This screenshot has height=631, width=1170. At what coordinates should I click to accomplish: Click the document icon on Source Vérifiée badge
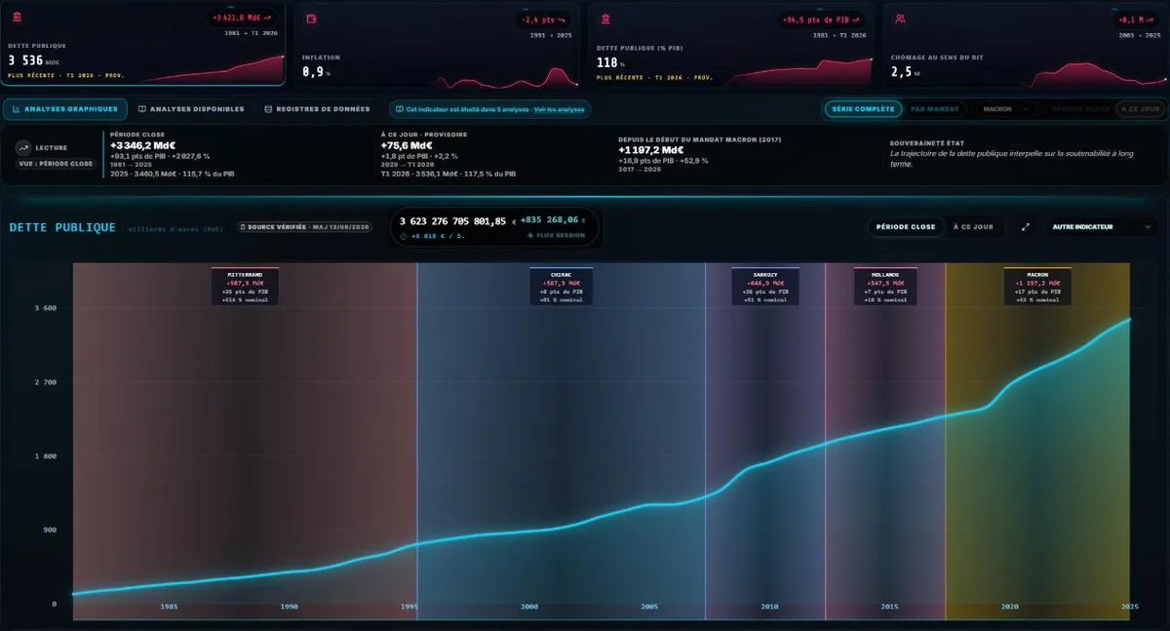point(243,227)
